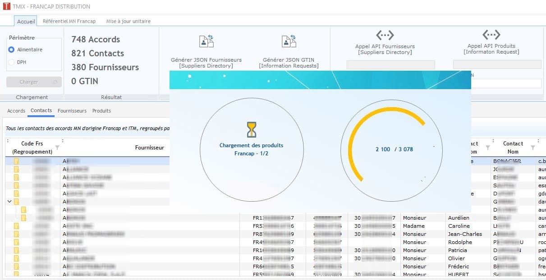Open Code Frs column options menu

(x=8, y=141)
